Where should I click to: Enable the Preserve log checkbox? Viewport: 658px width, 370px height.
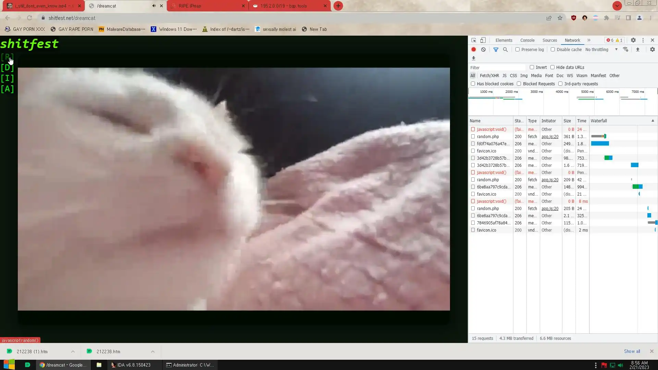(x=517, y=49)
